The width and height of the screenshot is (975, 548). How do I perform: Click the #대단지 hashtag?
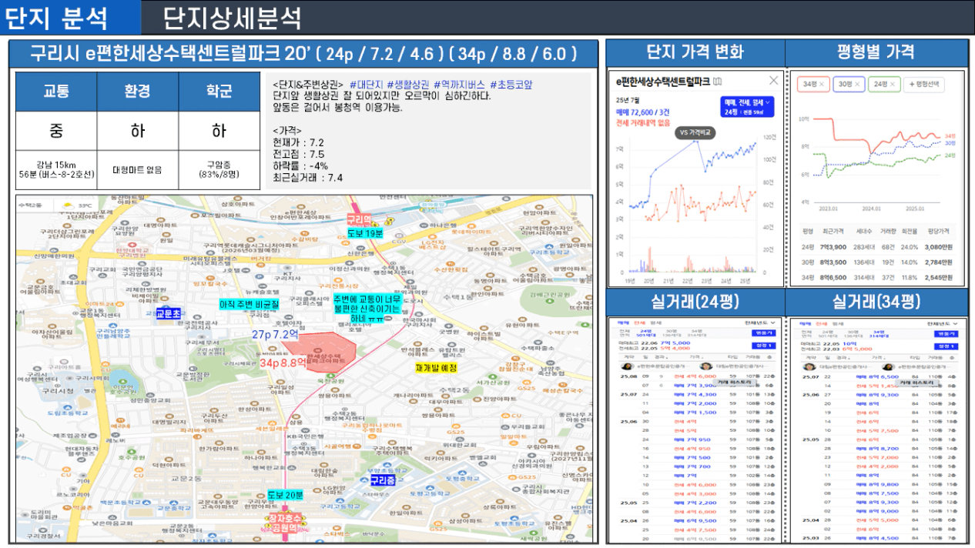(366, 84)
